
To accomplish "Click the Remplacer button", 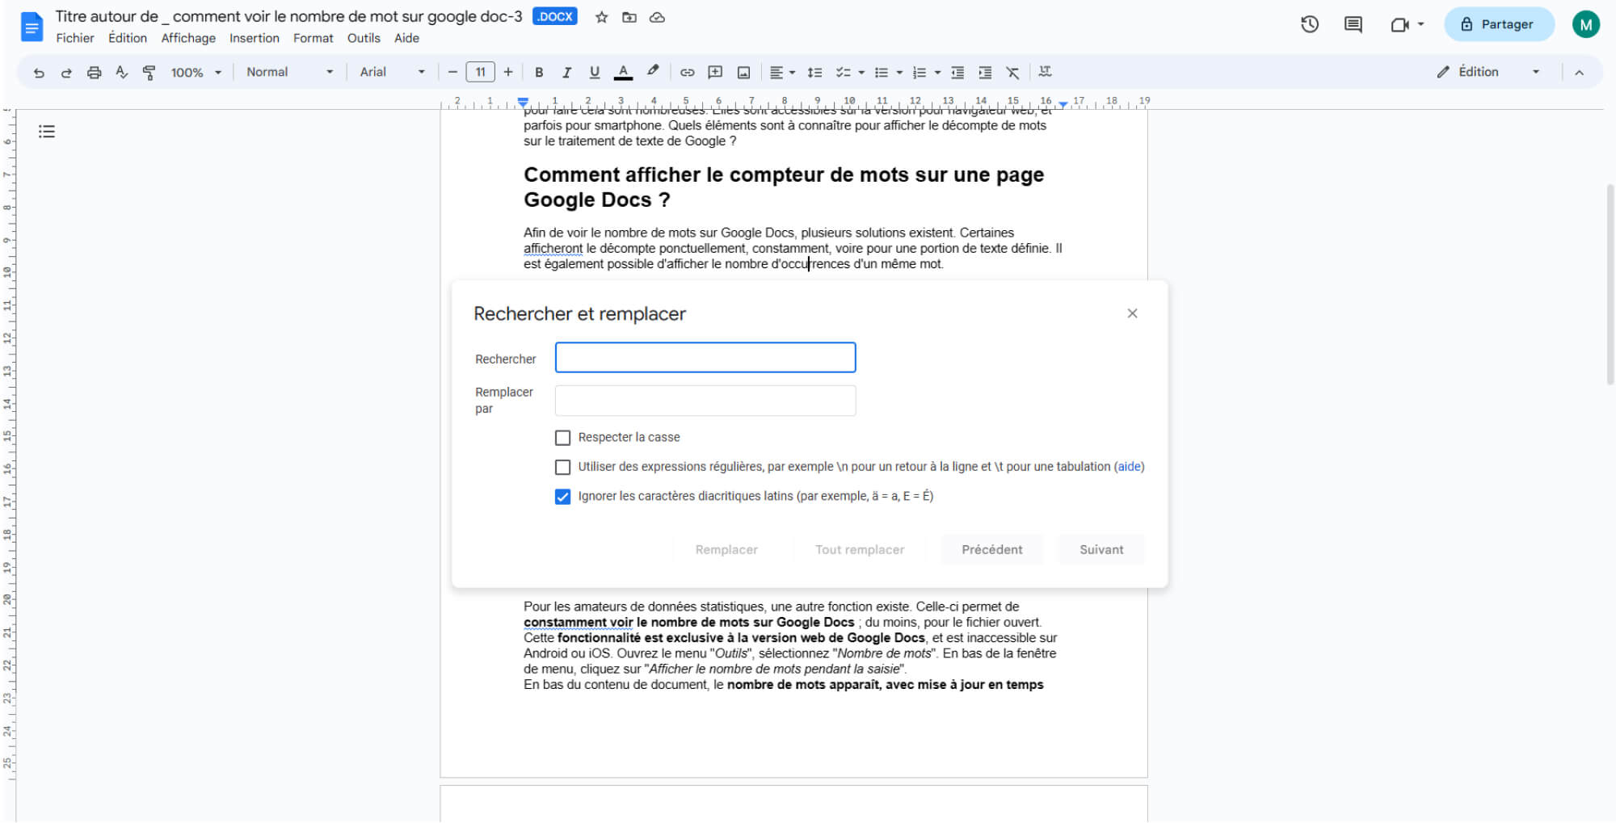I will 726,550.
